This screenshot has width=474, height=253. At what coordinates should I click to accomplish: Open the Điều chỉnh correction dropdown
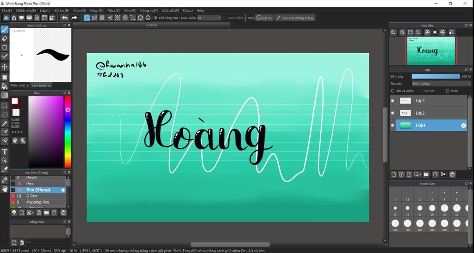209,18
